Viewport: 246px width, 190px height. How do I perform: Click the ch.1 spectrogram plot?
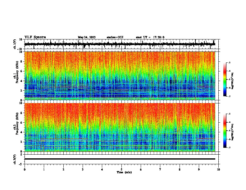pyautogui.click(x=120, y=76)
